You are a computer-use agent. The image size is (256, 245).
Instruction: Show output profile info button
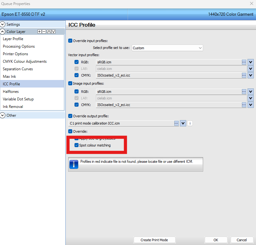pyautogui.click(x=190, y=123)
